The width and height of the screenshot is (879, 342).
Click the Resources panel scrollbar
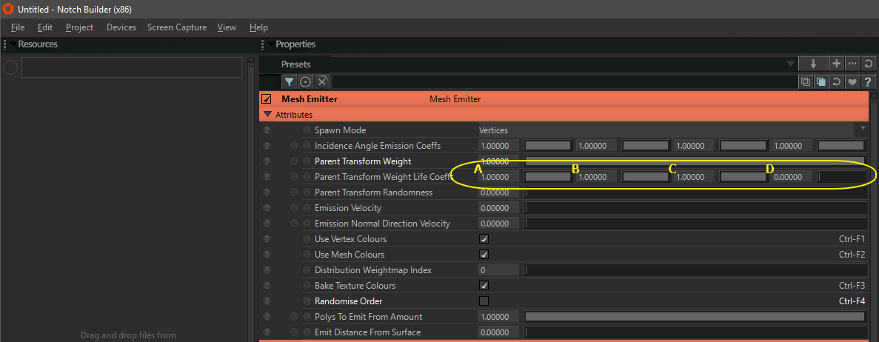tap(251, 199)
